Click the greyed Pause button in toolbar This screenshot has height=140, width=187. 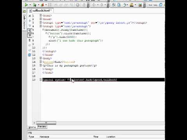tap(50, 5)
